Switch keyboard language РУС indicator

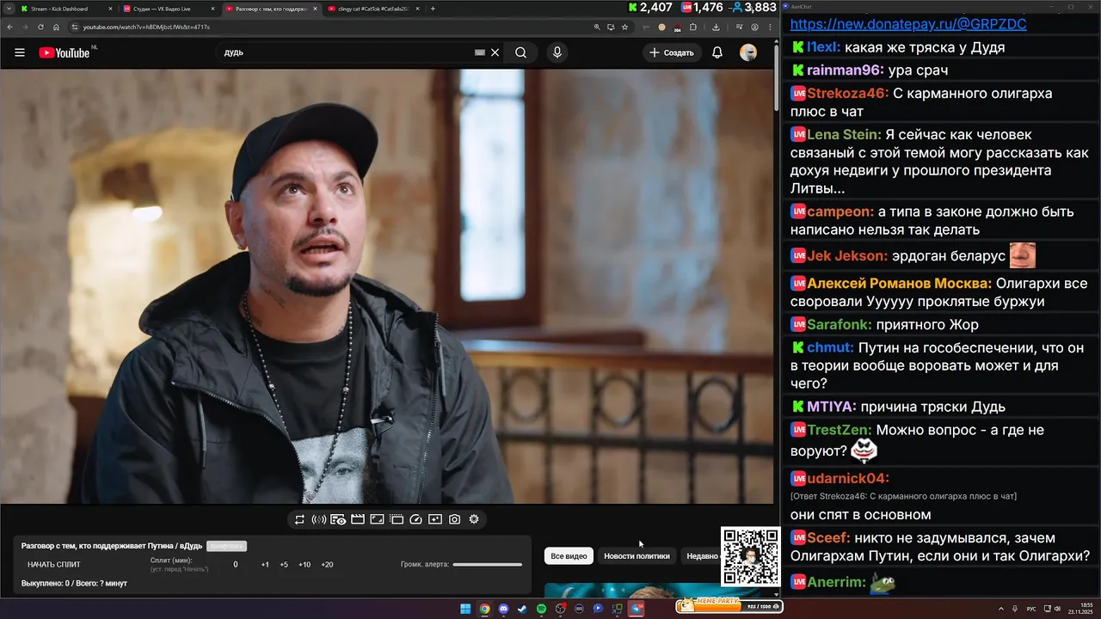pyautogui.click(x=1031, y=609)
